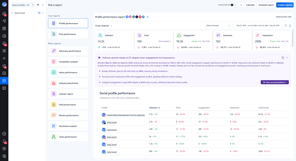Click the filter icon beside Select profiles

[38, 5]
